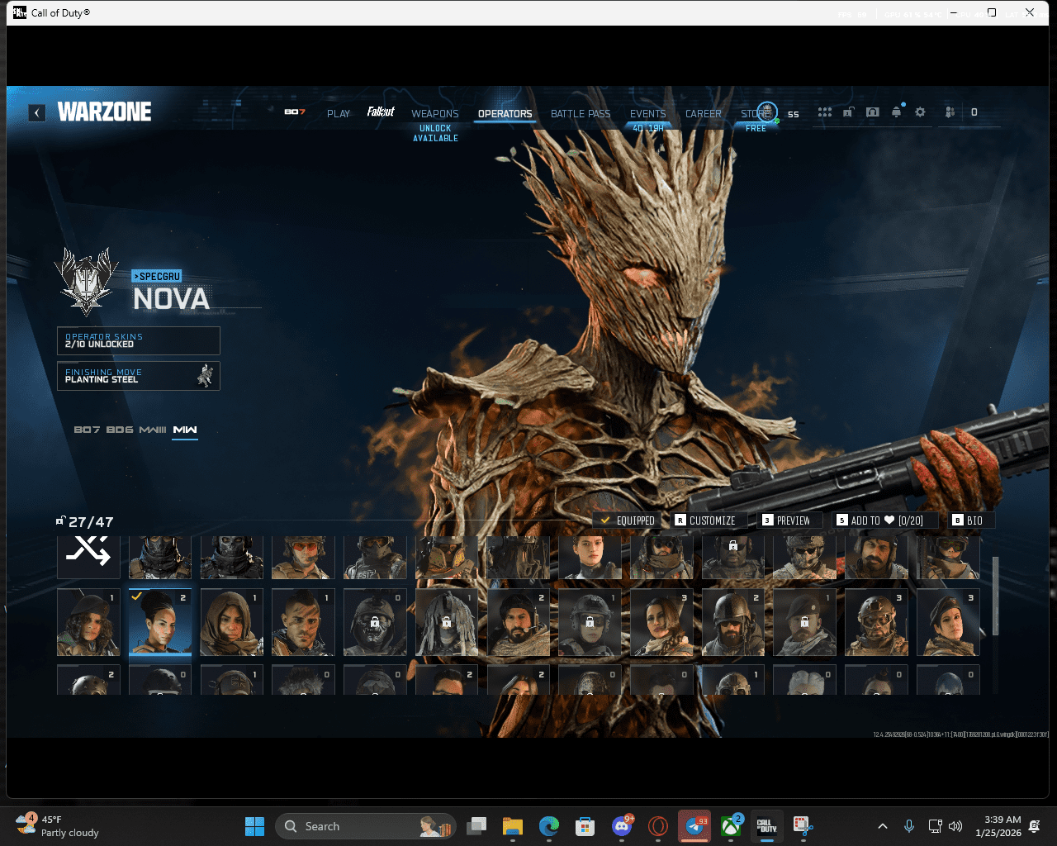The image size is (1057, 846).
Task: Open the notifications bell icon
Action: click(x=897, y=112)
